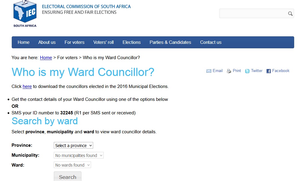The image size is (302, 181).
Task: Open the Elections menu item
Action: click(132, 42)
